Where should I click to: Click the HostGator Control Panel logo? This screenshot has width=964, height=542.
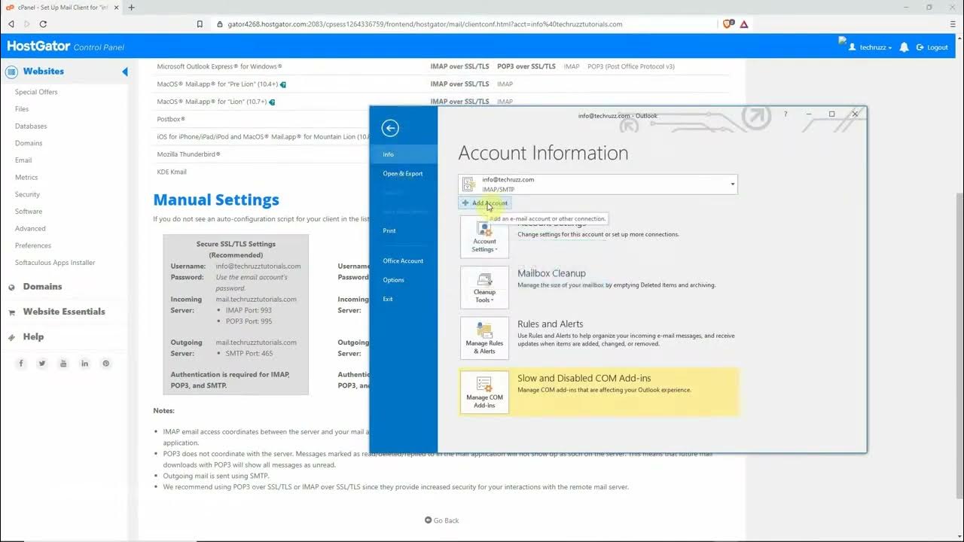[x=66, y=47]
